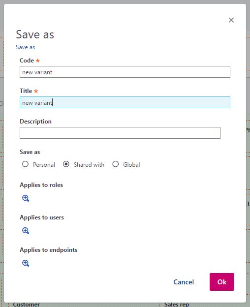Select the Global radio button
This screenshot has width=250, height=307.
(116, 164)
